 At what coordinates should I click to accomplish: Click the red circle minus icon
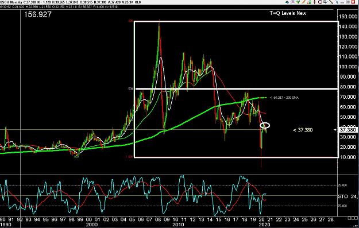click(x=320, y=2)
